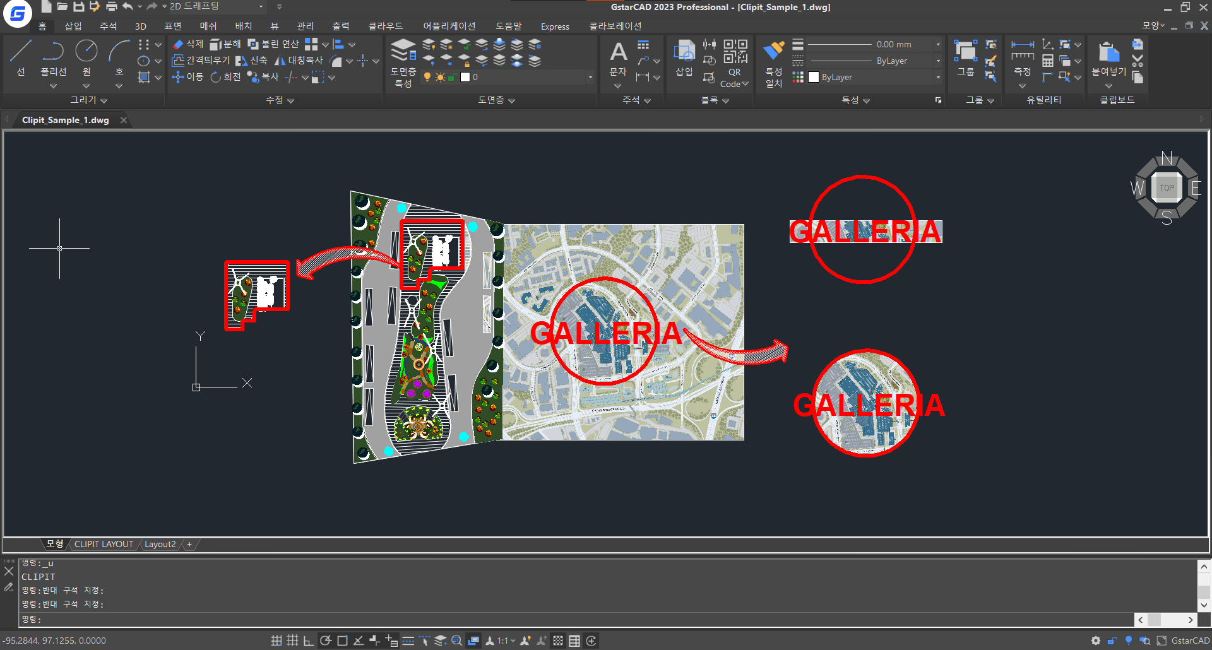The height and width of the screenshot is (650, 1212).
Task: Switch to Layout2 tab
Action: [x=160, y=544]
